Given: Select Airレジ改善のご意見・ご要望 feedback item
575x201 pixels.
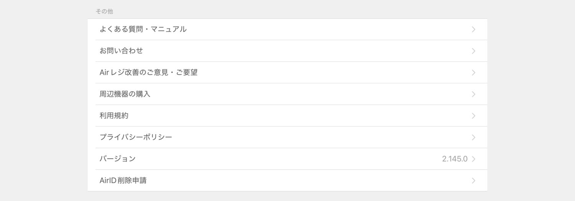Looking at the screenshot, I should coord(148,72).
